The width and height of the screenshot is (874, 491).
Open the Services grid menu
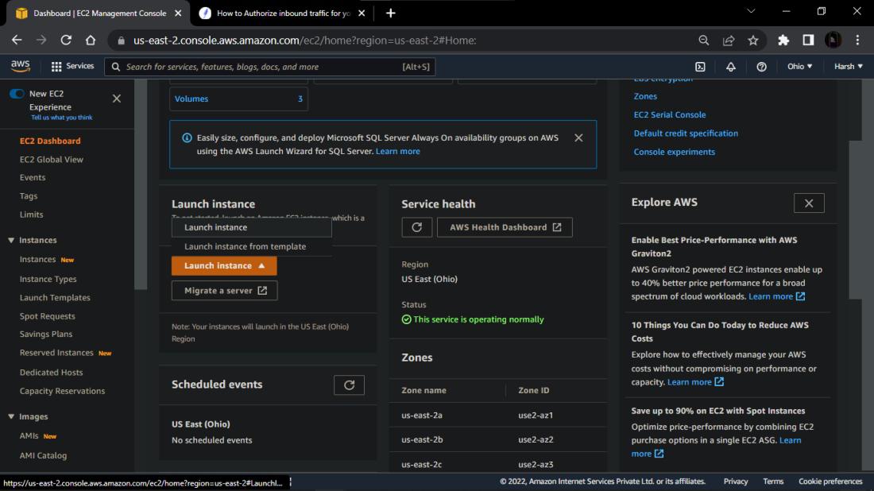[72, 67]
